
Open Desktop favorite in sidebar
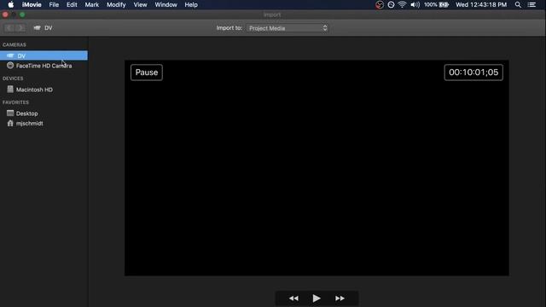(44, 113)
